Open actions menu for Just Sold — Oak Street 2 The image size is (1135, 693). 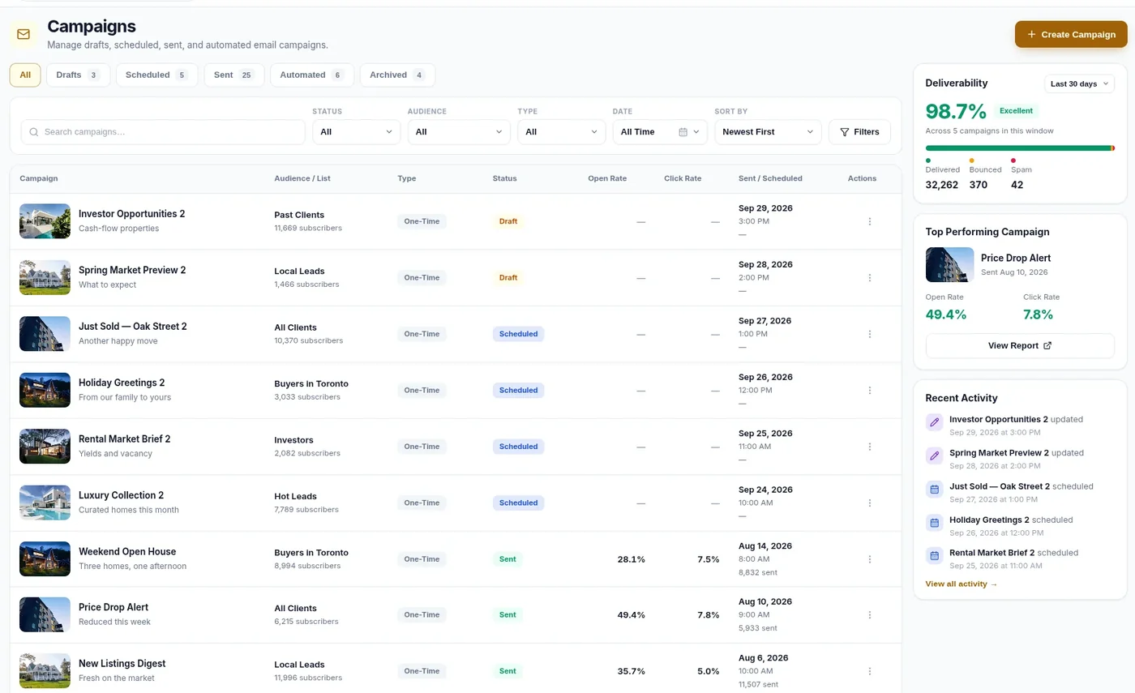coord(870,334)
